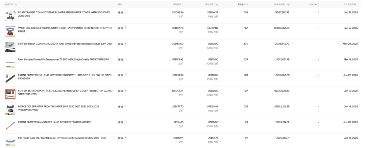Sort by 上次售出日期 using its sort arrows

click(x=357, y=4)
